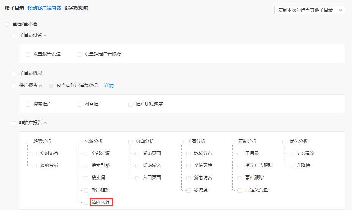352x210 pixels.
Task: Check the 搜索推广 option
Action: (x=28, y=104)
